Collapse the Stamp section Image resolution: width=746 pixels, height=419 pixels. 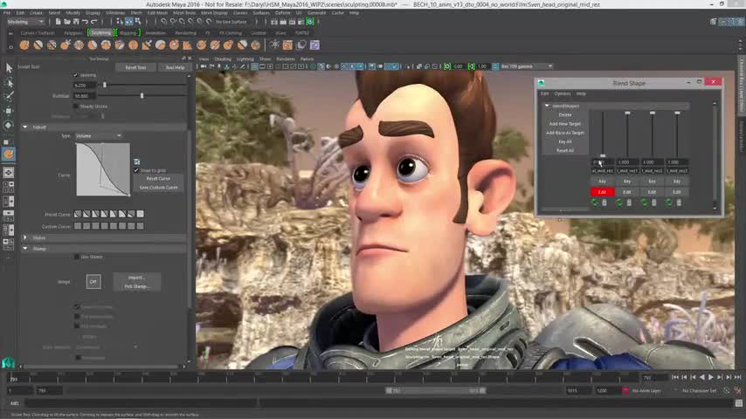(x=25, y=249)
